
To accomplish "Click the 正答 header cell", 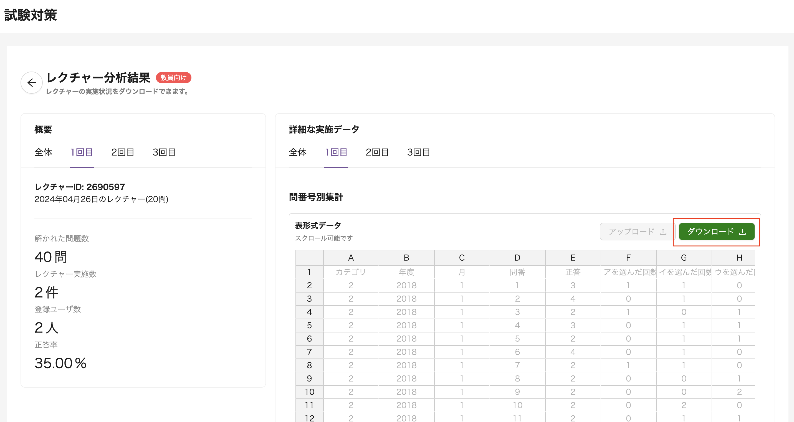I will tap(573, 272).
